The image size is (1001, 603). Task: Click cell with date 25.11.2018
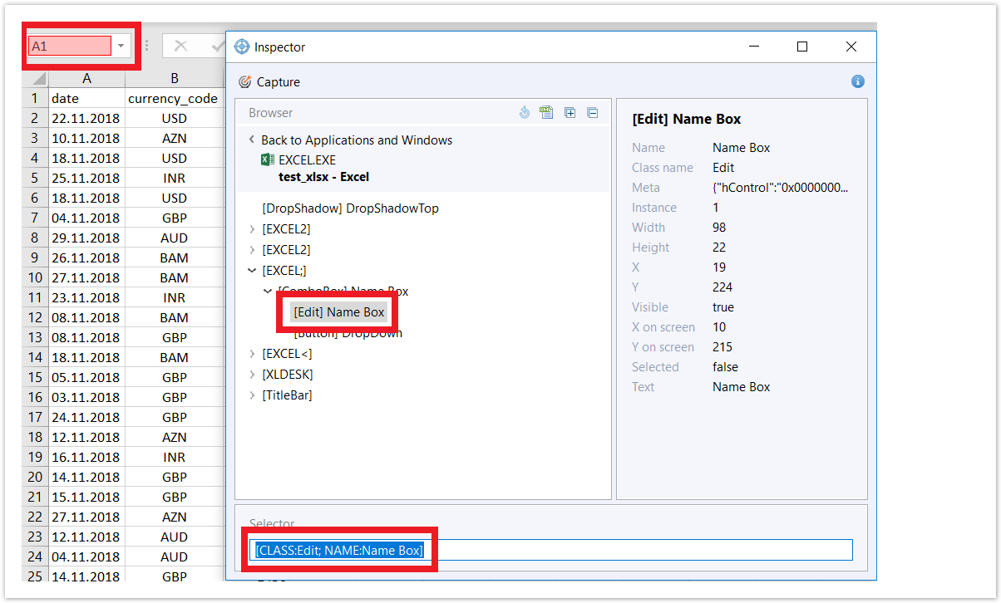86,178
